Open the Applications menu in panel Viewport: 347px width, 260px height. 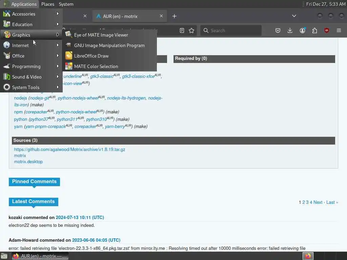pyautogui.click(x=20, y=4)
